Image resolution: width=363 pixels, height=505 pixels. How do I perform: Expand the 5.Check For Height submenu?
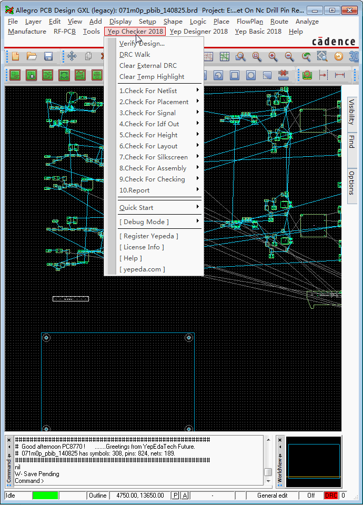pyautogui.click(x=160, y=135)
